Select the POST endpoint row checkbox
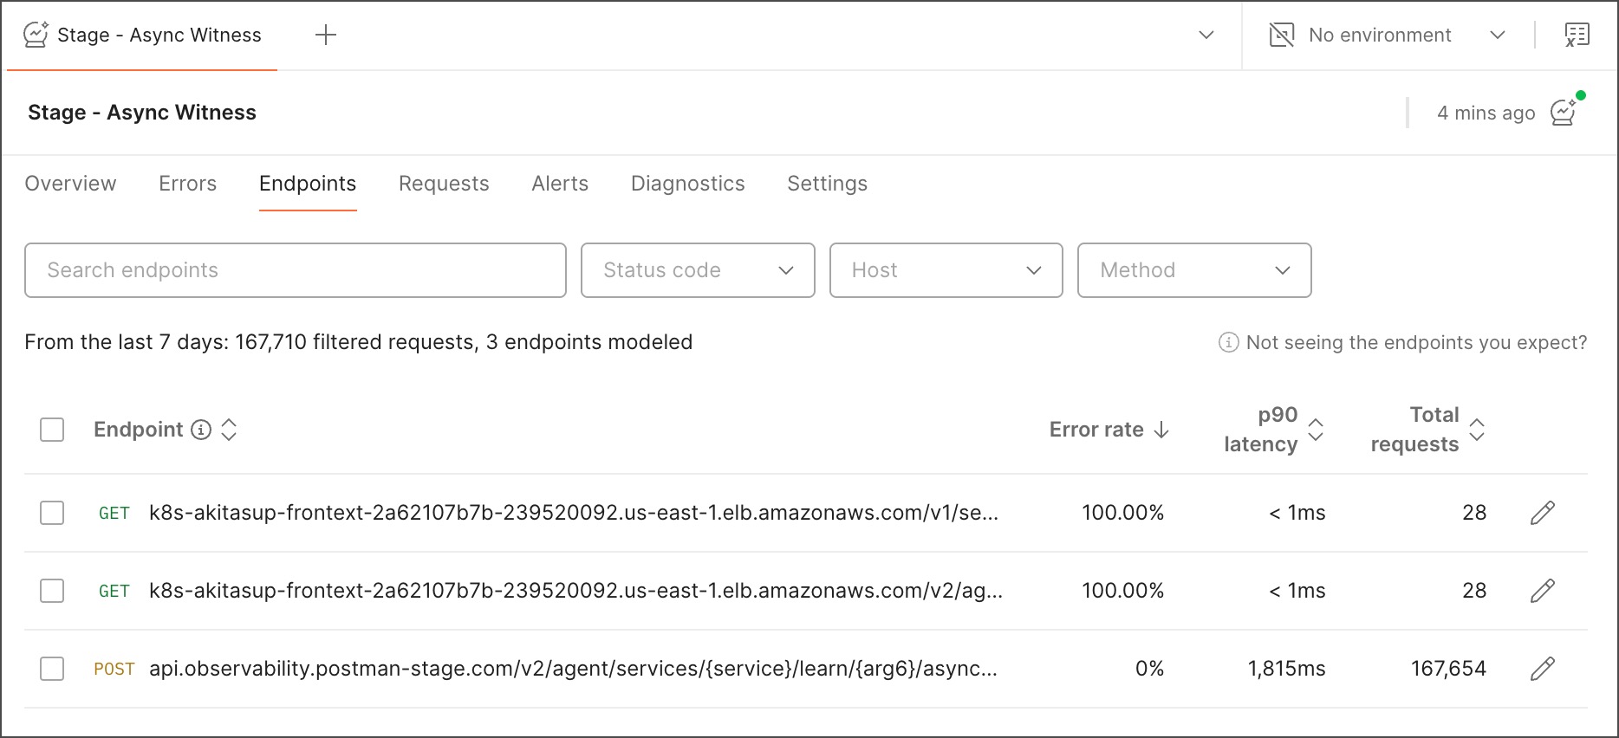This screenshot has width=1619, height=738. point(52,669)
